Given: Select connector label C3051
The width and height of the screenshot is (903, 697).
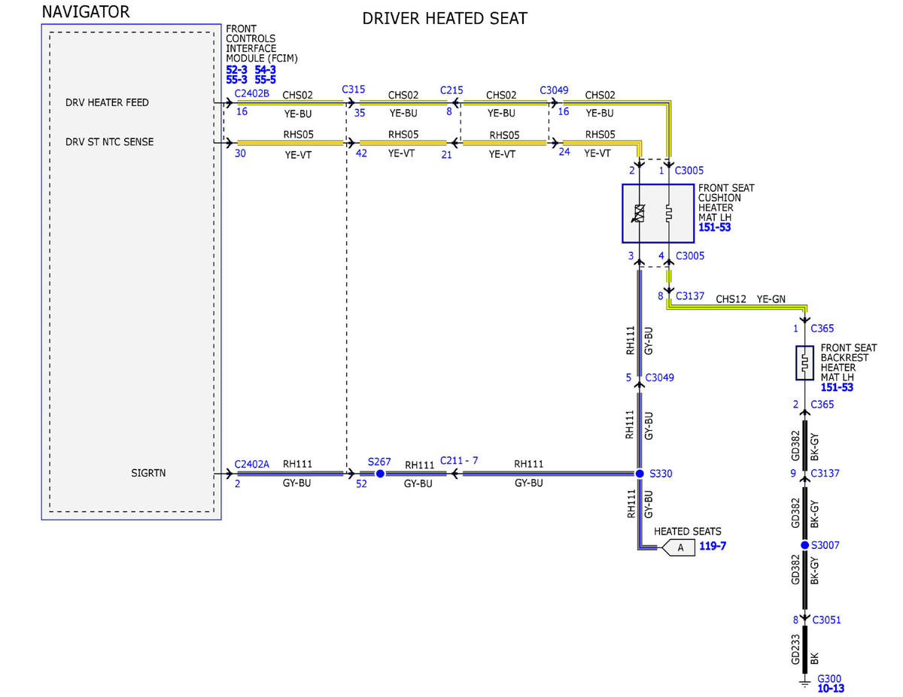Looking at the screenshot, I should [x=825, y=620].
